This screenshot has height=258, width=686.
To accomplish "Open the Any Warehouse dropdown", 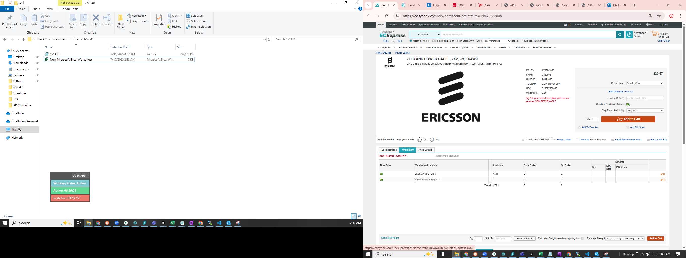I will coord(497,41).
